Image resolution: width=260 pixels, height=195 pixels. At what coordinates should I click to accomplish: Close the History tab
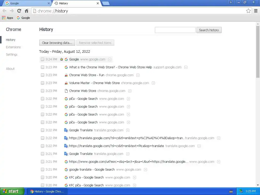click(98, 3)
